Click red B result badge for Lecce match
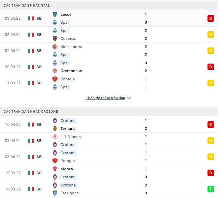The width and height of the screenshot is (220, 198). point(210,18)
